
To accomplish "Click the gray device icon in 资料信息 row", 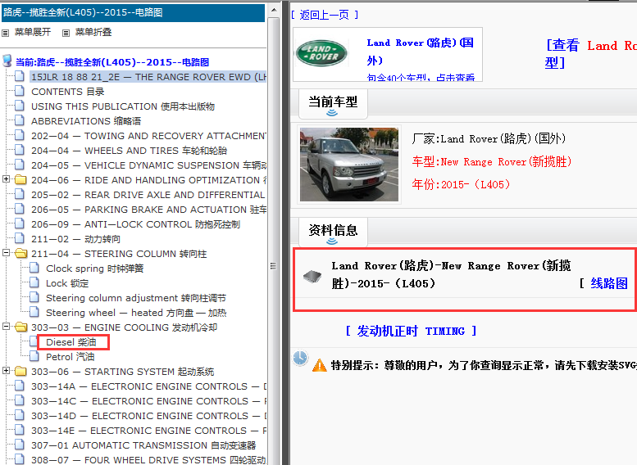I will coord(312,277).
